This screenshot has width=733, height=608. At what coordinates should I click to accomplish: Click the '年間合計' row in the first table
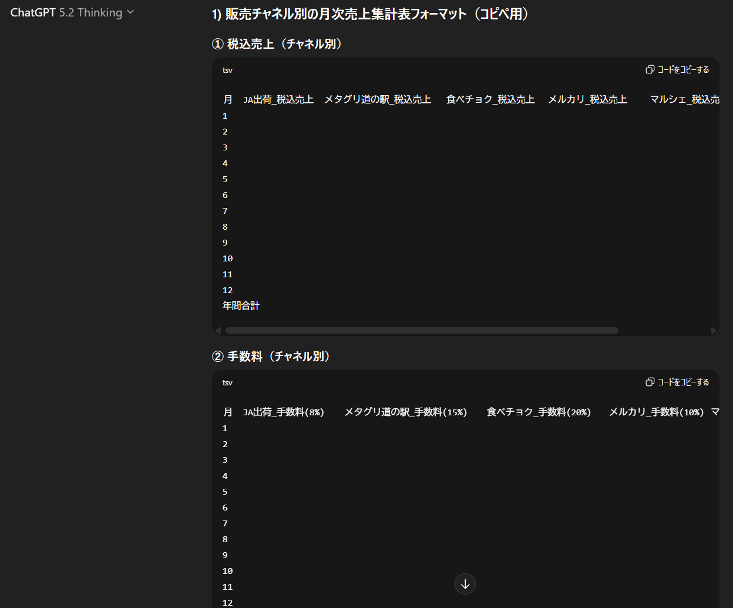click(x=241, y=305)
